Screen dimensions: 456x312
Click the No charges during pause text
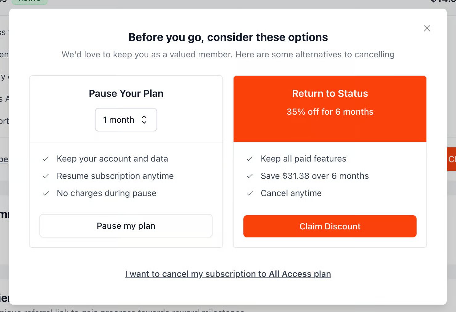coord(107,193)
